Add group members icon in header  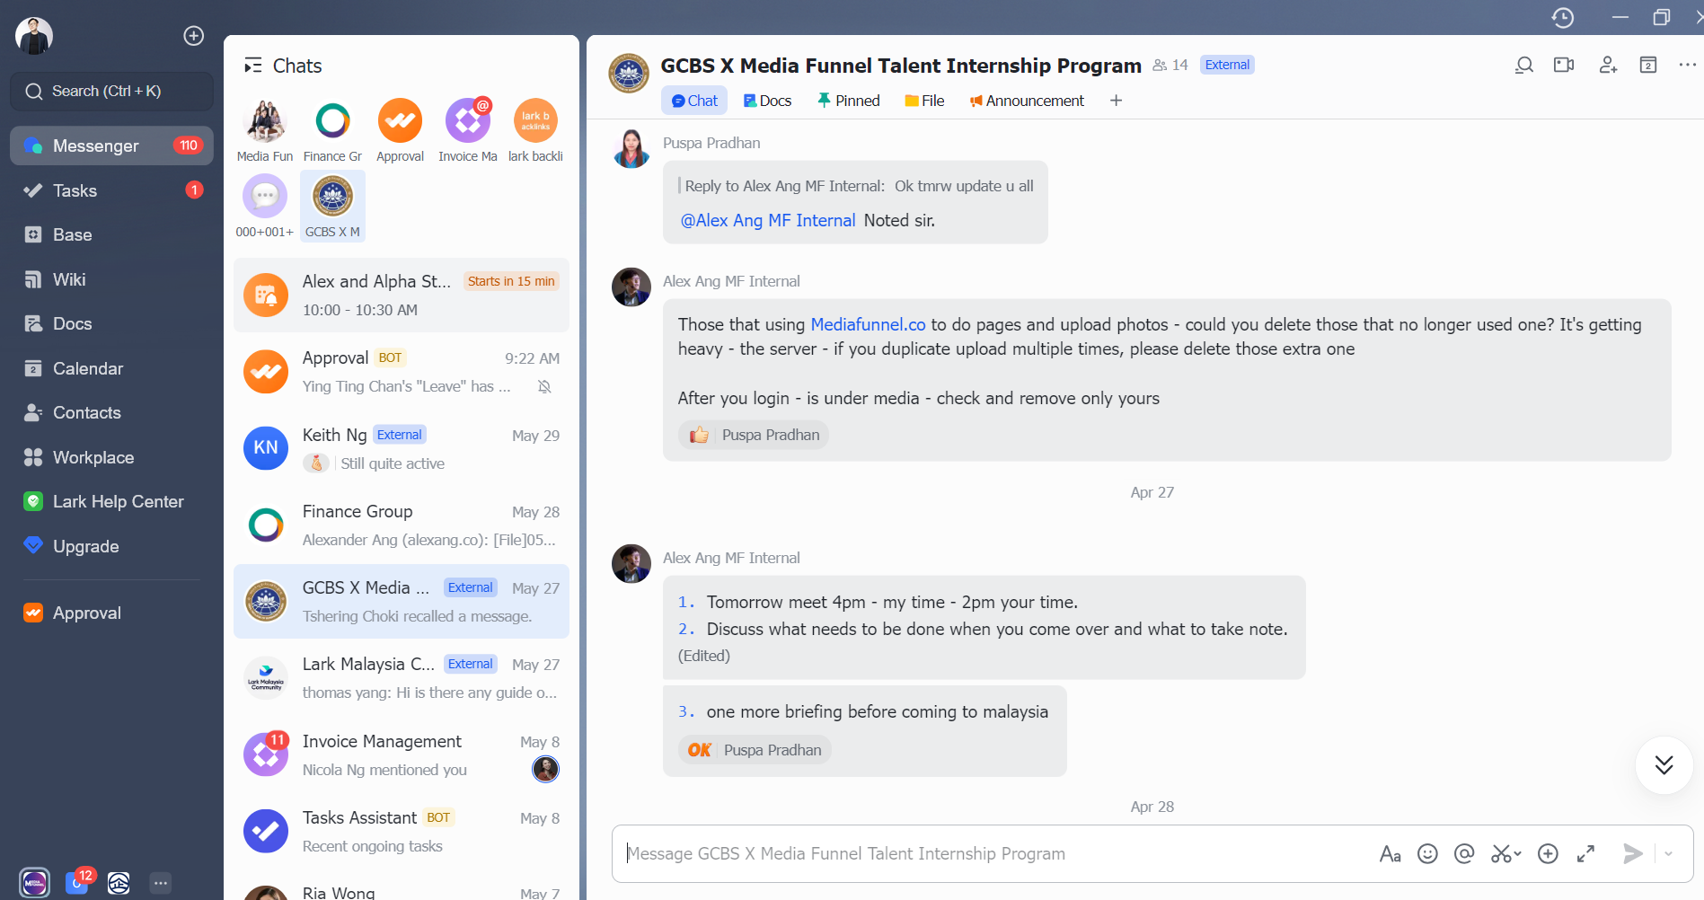1608,65
